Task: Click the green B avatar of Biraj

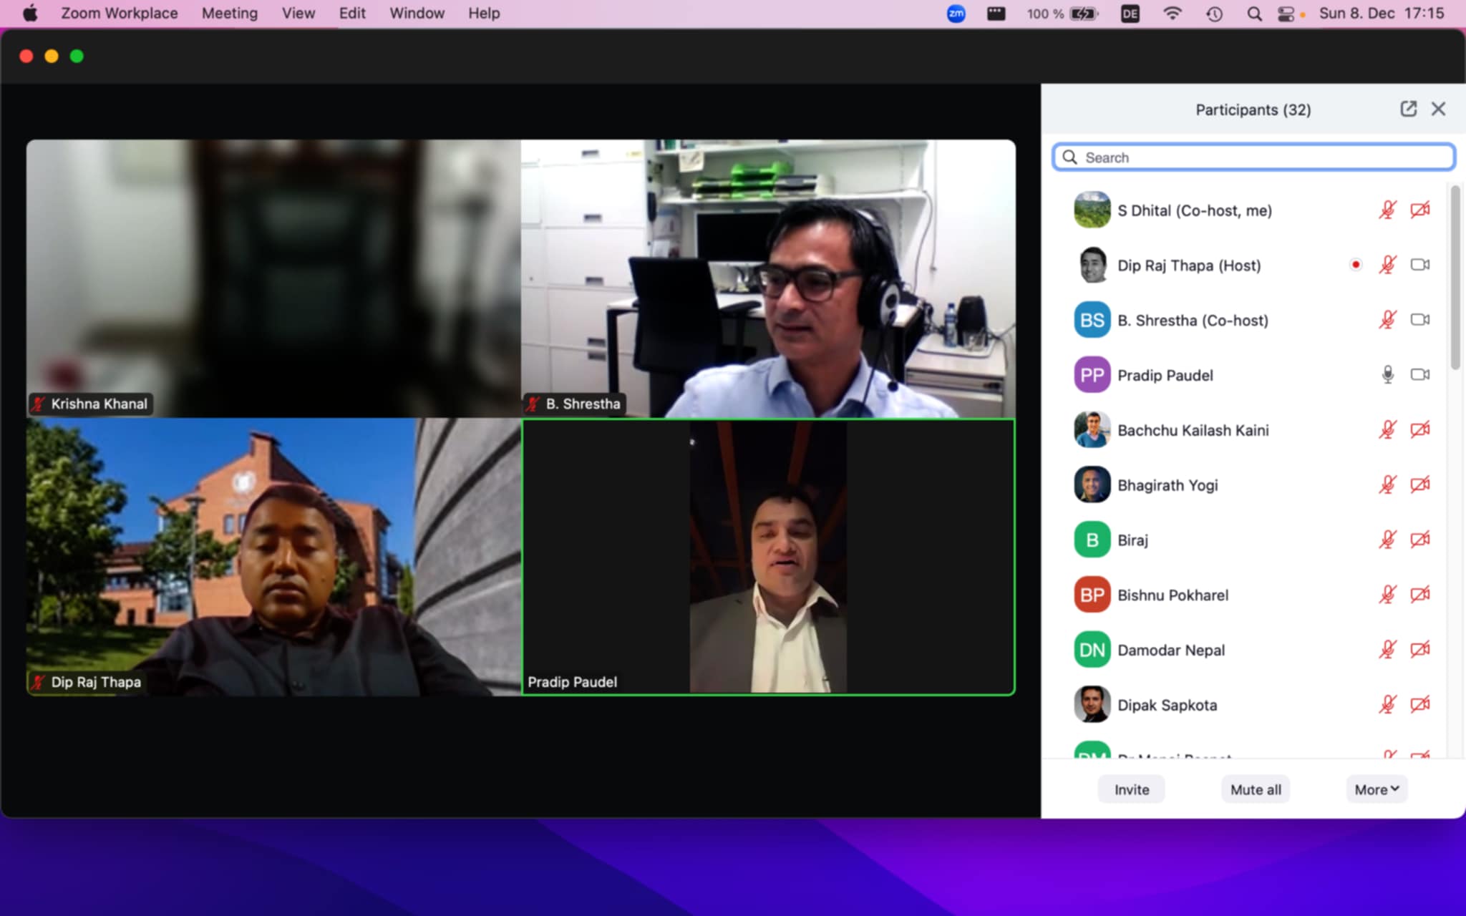Action: tap(1092, 540)
